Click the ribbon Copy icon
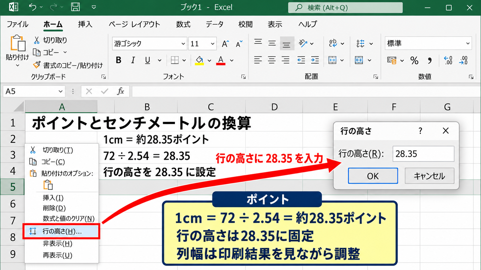The width and height of the screenshot is (481, 270). (x=37, y=52)
